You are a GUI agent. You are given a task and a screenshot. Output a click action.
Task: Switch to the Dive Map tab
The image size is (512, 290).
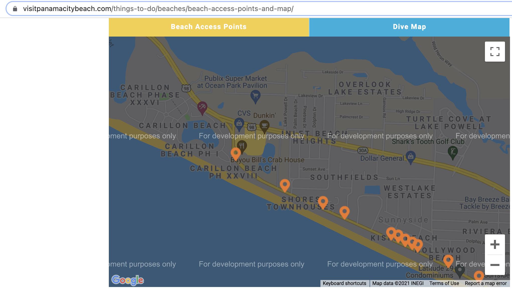pos(409,27)
